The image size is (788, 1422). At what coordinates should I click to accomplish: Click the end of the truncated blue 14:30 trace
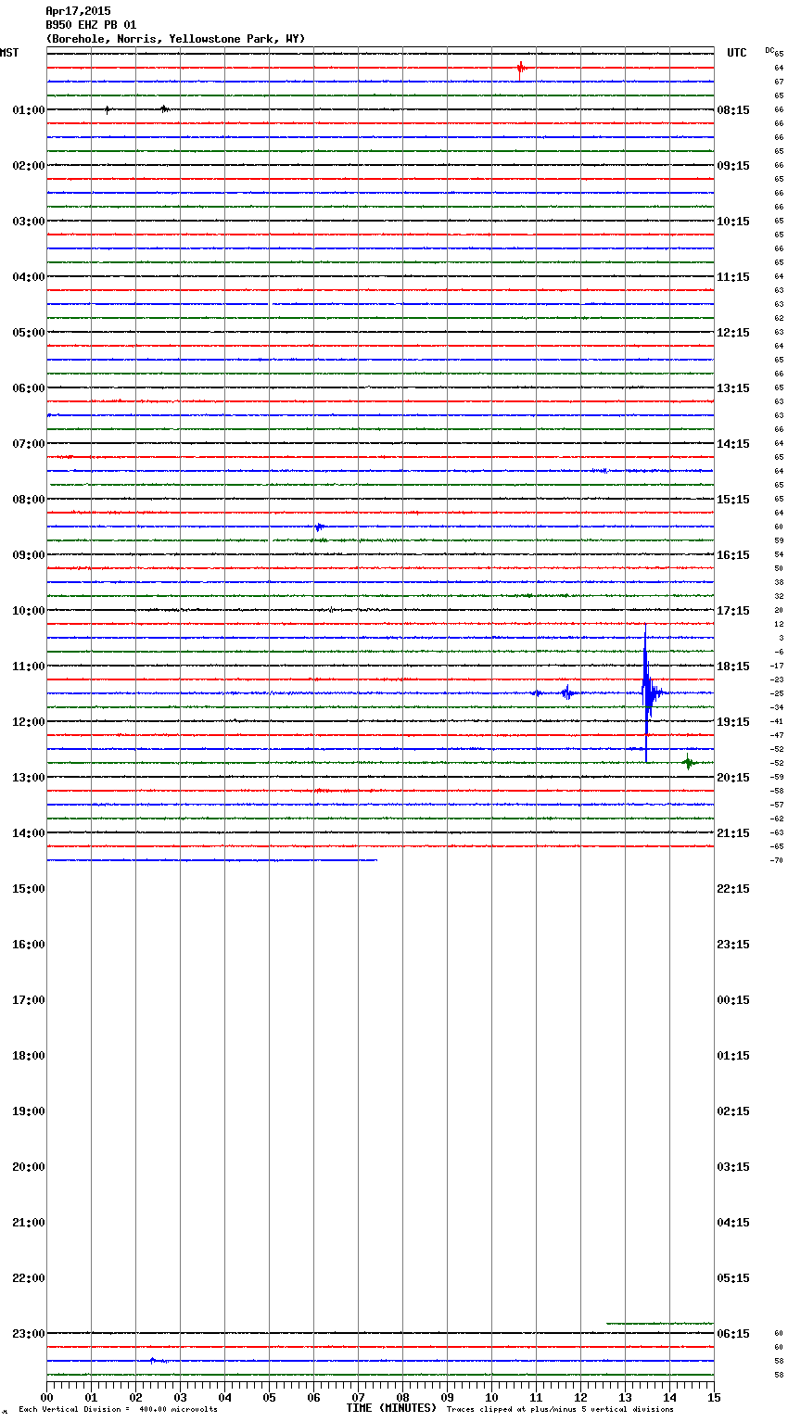tap(375, 860)
